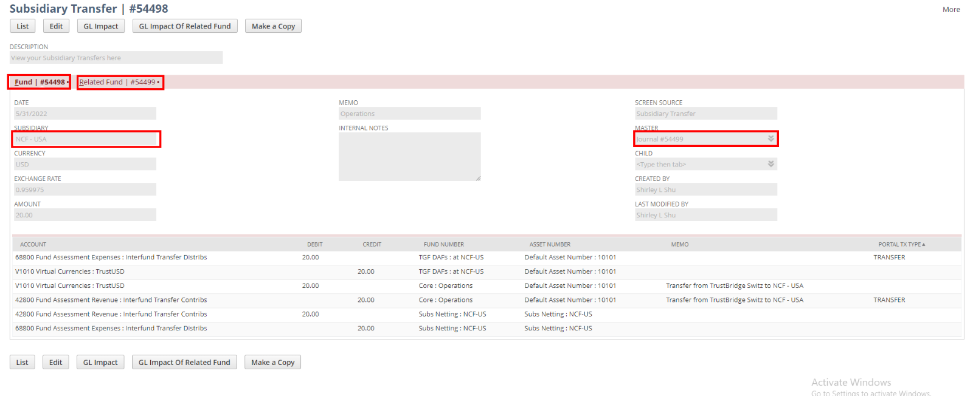This screenshot has height=396, width=973.
Task: Select the Subsidiary field showing NCF - USA
Action: pyautogui.click(x=85, y=139)
